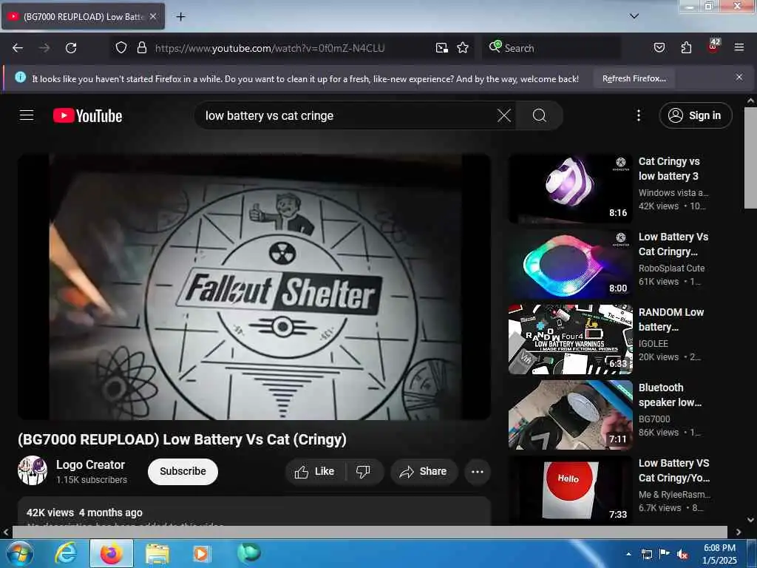
Task: Open YouTube settings three-dot menu
Action: [x=638, y=115]
